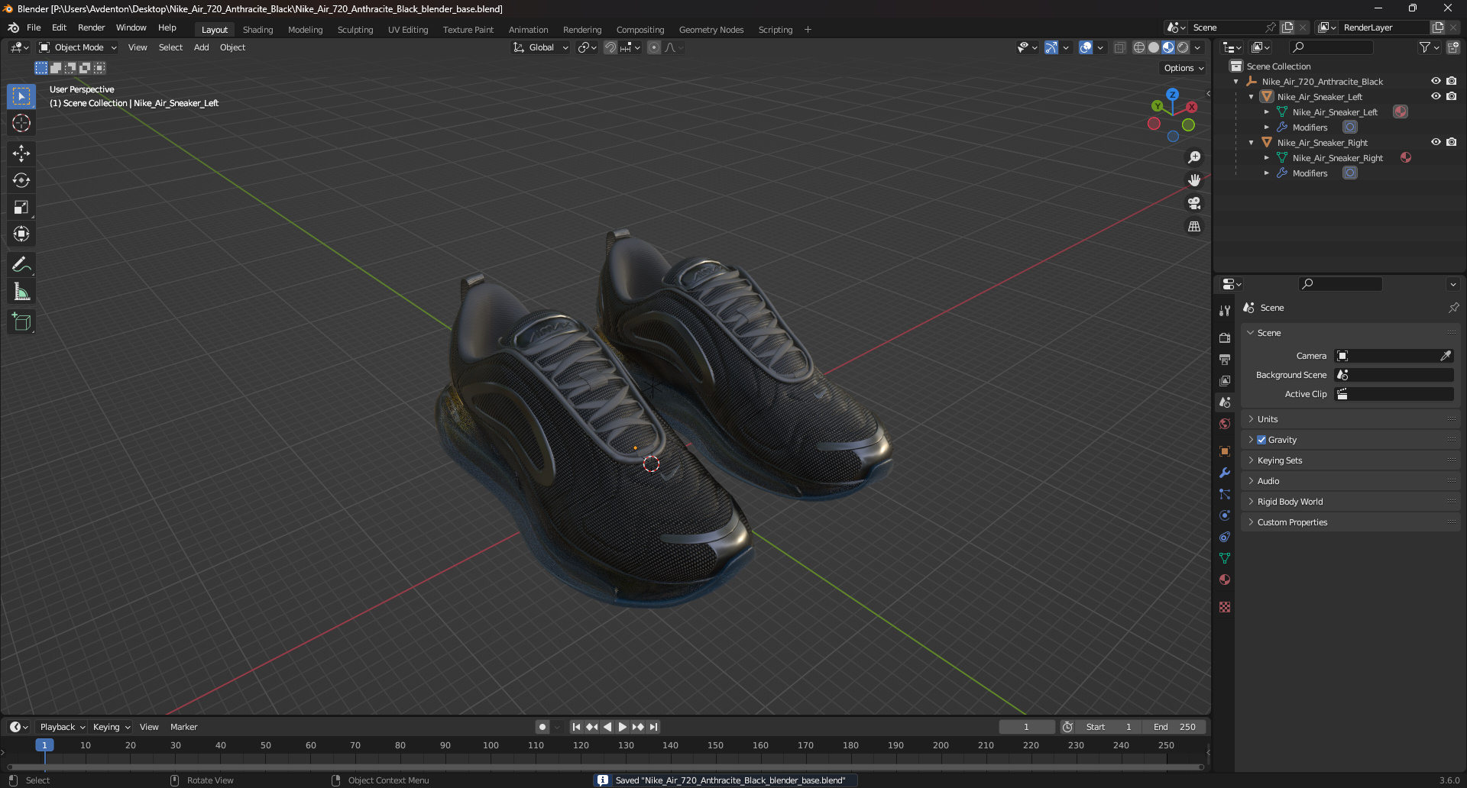The width and height of the screenshot is (1467, 788).
Task: Select the Add Cube tool
Action: coord(21,321)
